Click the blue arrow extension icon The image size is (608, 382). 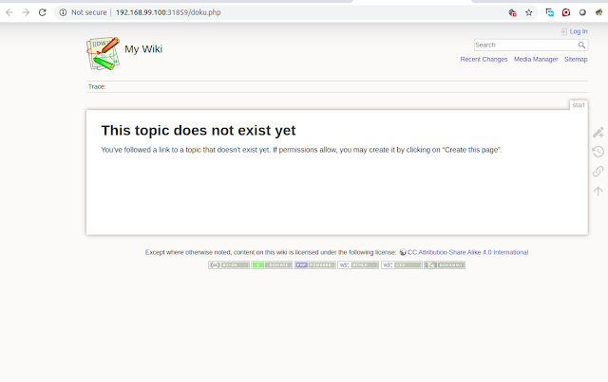point(549,12)
